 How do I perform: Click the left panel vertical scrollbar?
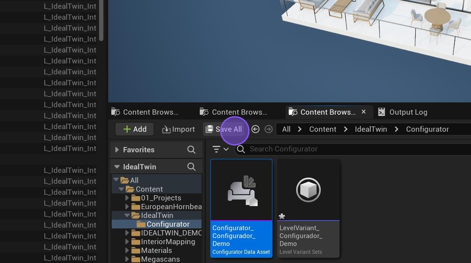101,21
